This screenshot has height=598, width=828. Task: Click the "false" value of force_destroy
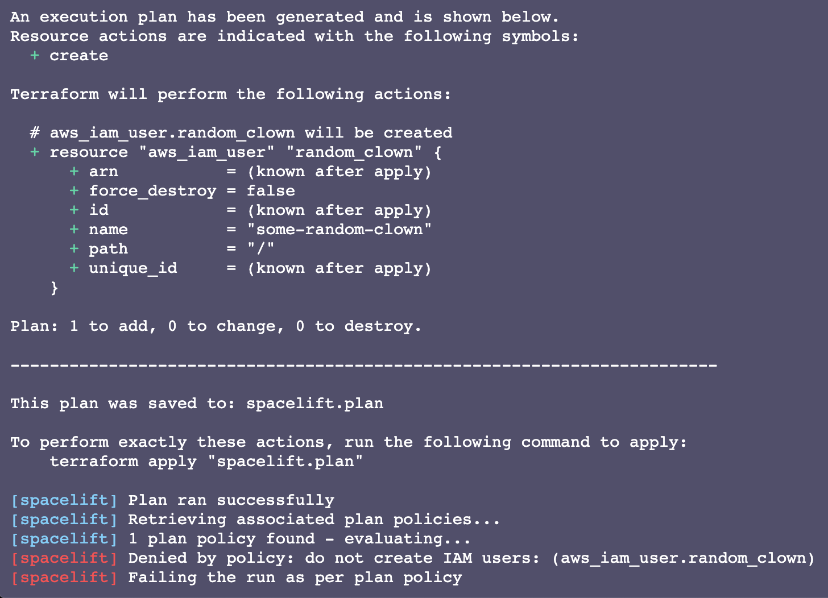click(x=271, y=191)
